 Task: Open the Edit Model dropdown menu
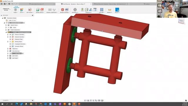pyautogui.click(x=30, y=12)
